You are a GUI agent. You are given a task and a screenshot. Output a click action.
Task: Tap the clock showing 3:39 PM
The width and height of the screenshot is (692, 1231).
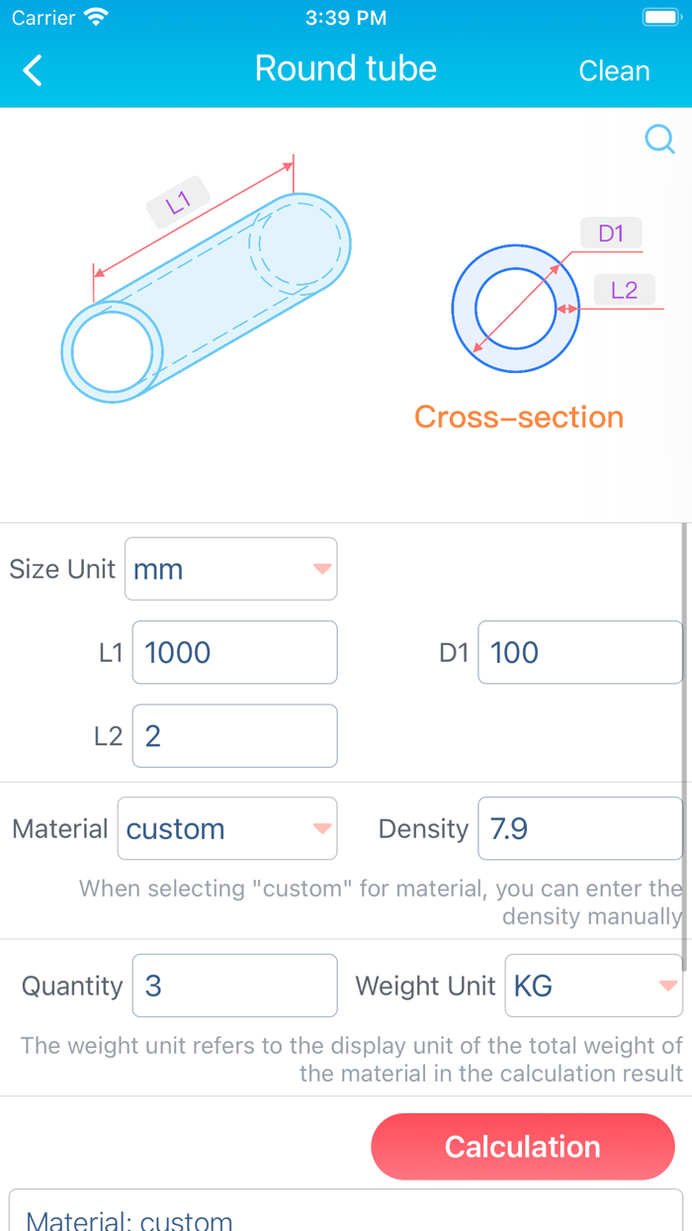[345, 16]
